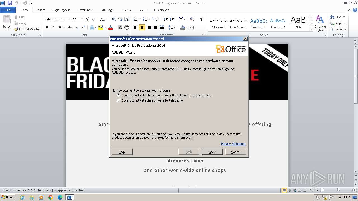Click the zoom level 100% indicator
Viewport: 358px width, 201px height.
coord(314,190)
